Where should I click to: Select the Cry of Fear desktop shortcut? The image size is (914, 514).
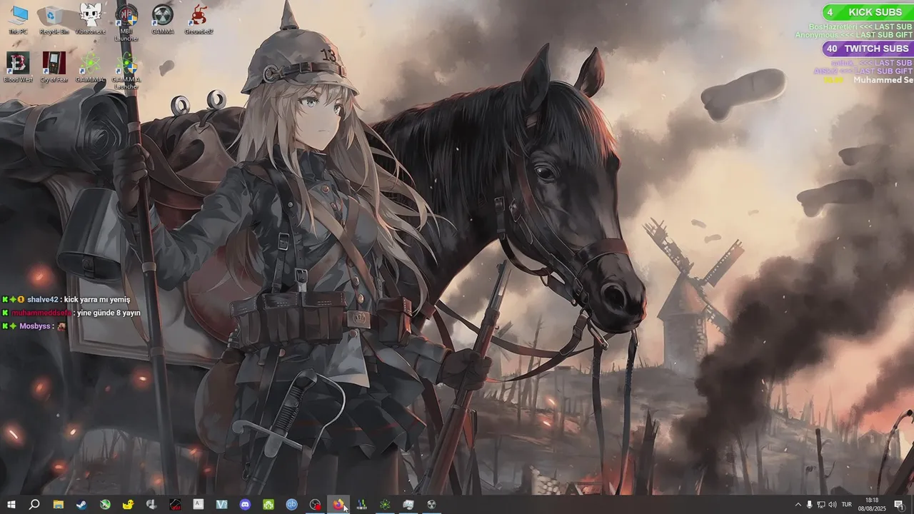click(x=54, y=68)
